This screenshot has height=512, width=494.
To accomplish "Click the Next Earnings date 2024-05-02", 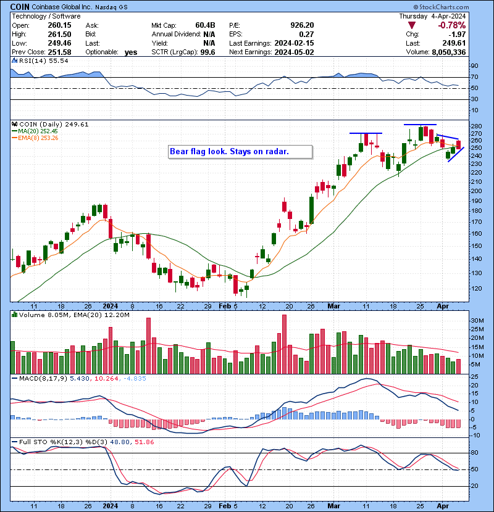I will point(294,52).
